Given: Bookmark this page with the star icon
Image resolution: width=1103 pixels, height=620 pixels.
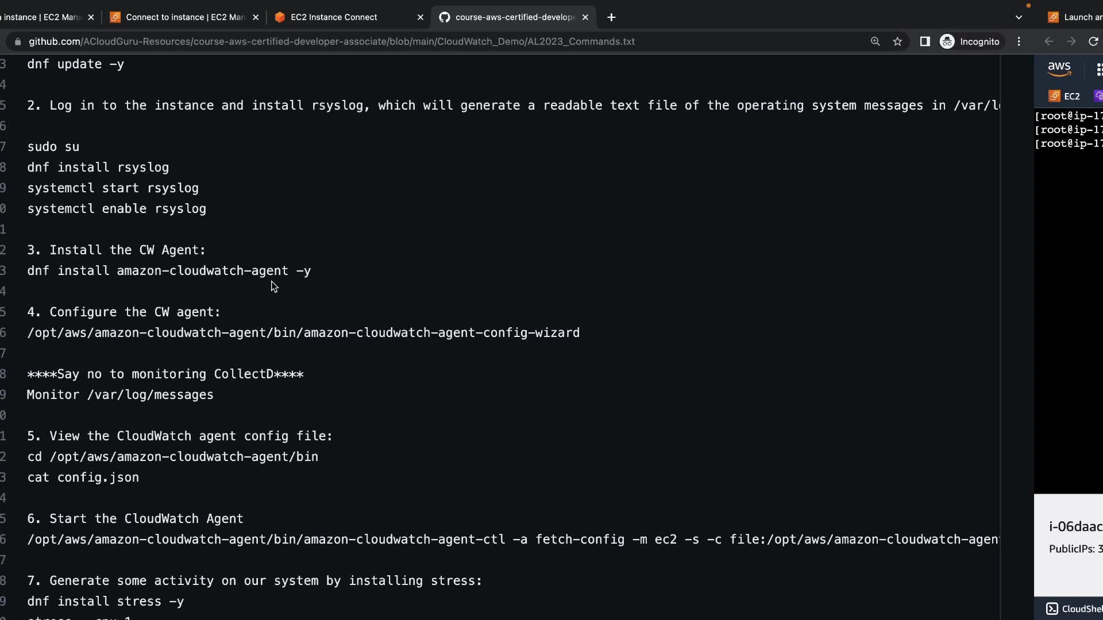Looking at the screenshot, I should (x=897, y=41).
